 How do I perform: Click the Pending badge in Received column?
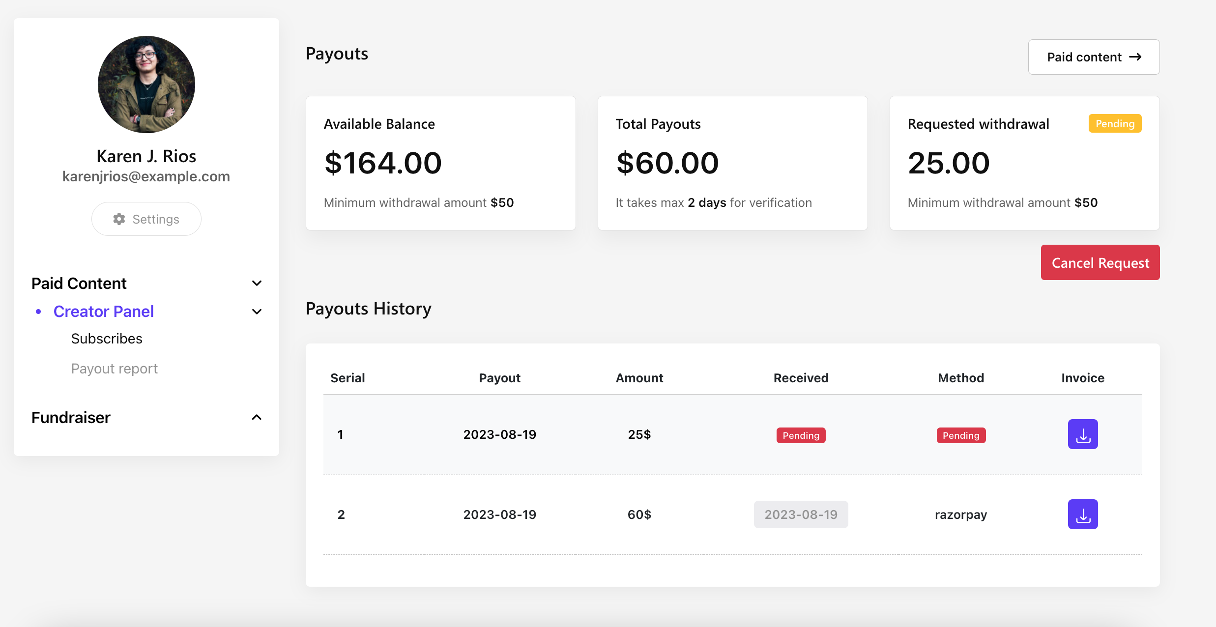click(801, 435)
